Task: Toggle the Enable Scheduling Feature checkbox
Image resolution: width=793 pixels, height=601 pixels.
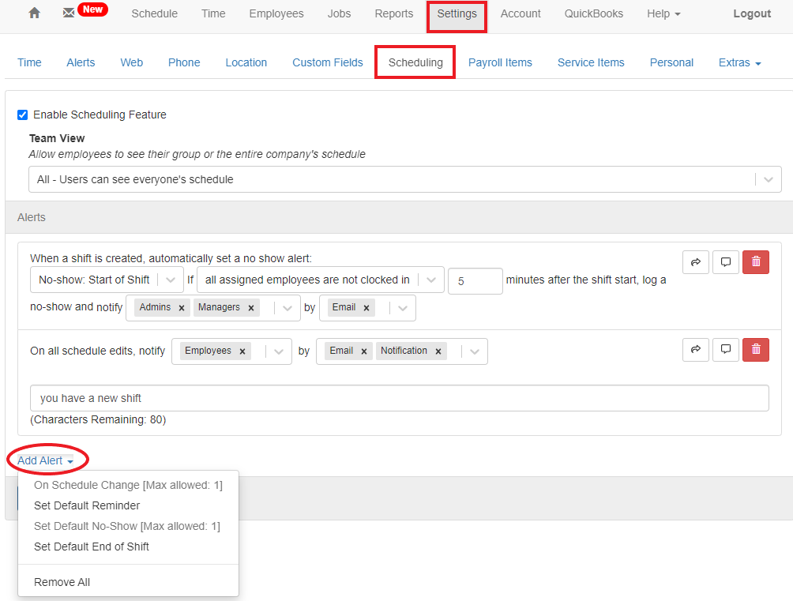Action: 23,115
